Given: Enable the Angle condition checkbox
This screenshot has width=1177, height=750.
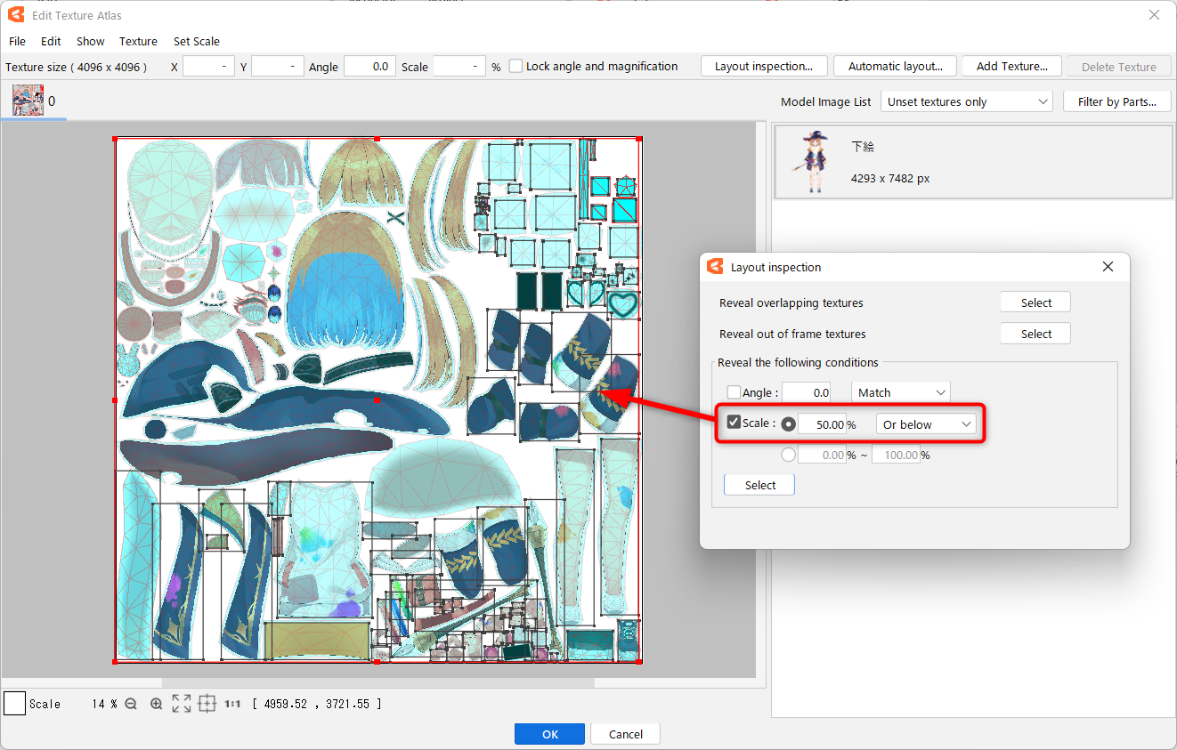Looking at the screenshot, I should tap(734, 392).
